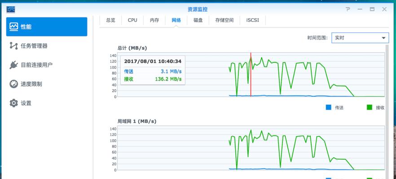Click the 设置 gear icon
This screenshot has width=396, height=179.
tap(13, 103)
